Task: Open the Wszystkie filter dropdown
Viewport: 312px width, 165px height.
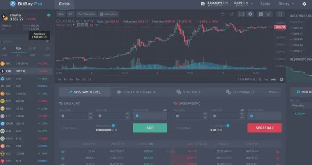Action: (300, 106)
